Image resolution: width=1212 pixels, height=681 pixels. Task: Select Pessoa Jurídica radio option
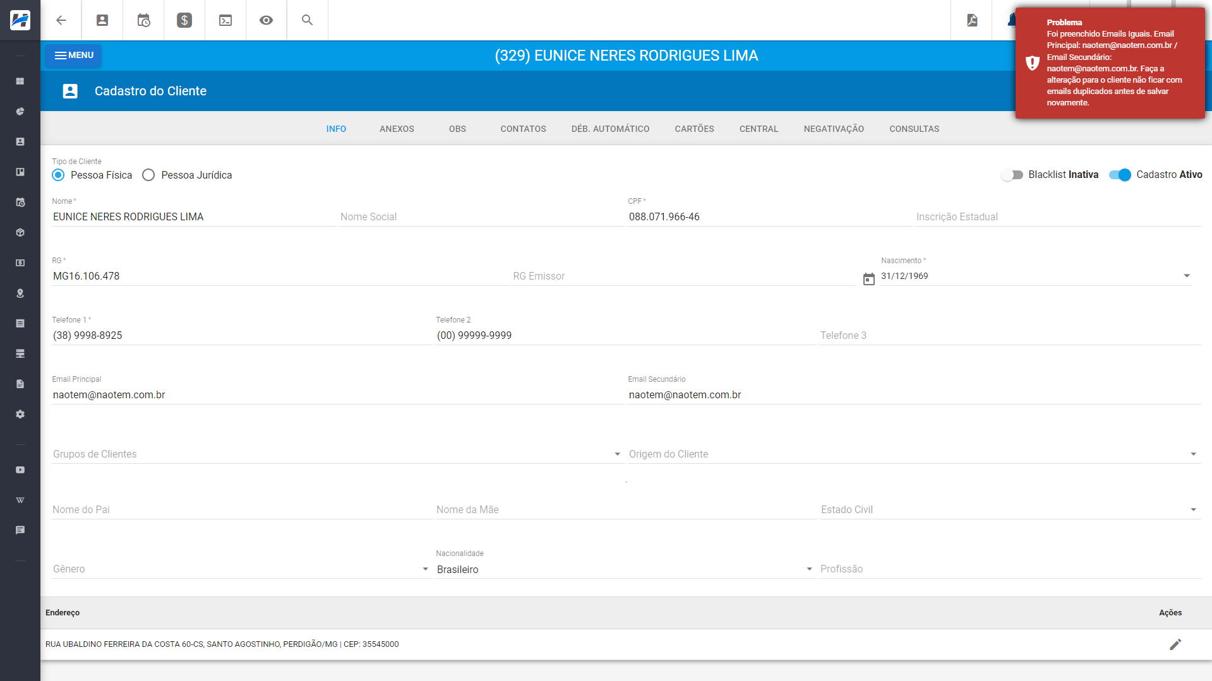point(148,175)
